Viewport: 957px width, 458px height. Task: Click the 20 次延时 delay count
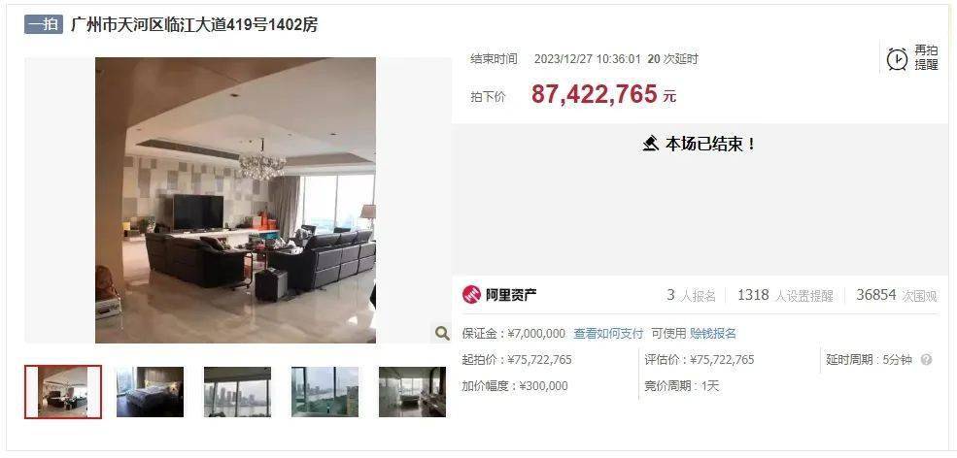(x=672, y=59)
